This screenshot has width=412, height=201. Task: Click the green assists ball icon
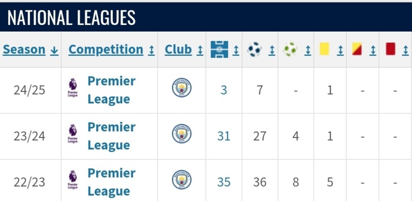(290, 49)
